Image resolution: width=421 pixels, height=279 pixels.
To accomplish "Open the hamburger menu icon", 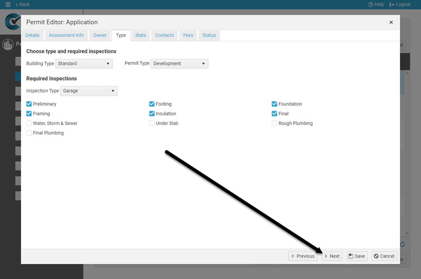I will (x=8, y=4).
